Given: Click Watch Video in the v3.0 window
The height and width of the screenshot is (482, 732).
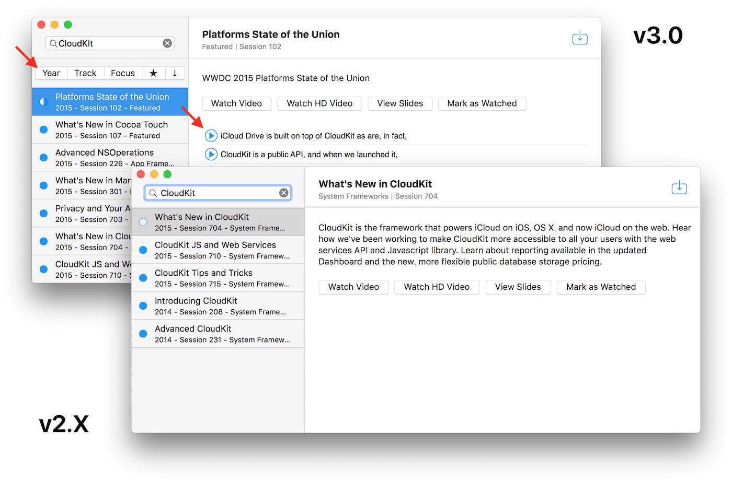Looking at the screenshot, I should pyautogui.click(x=236, y=103).
